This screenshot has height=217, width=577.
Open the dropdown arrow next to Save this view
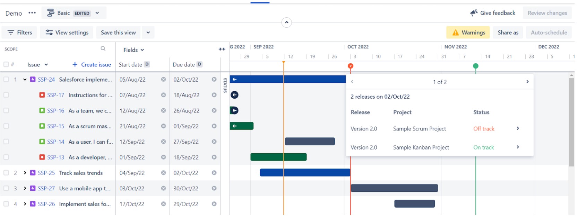tap(148, 33)
